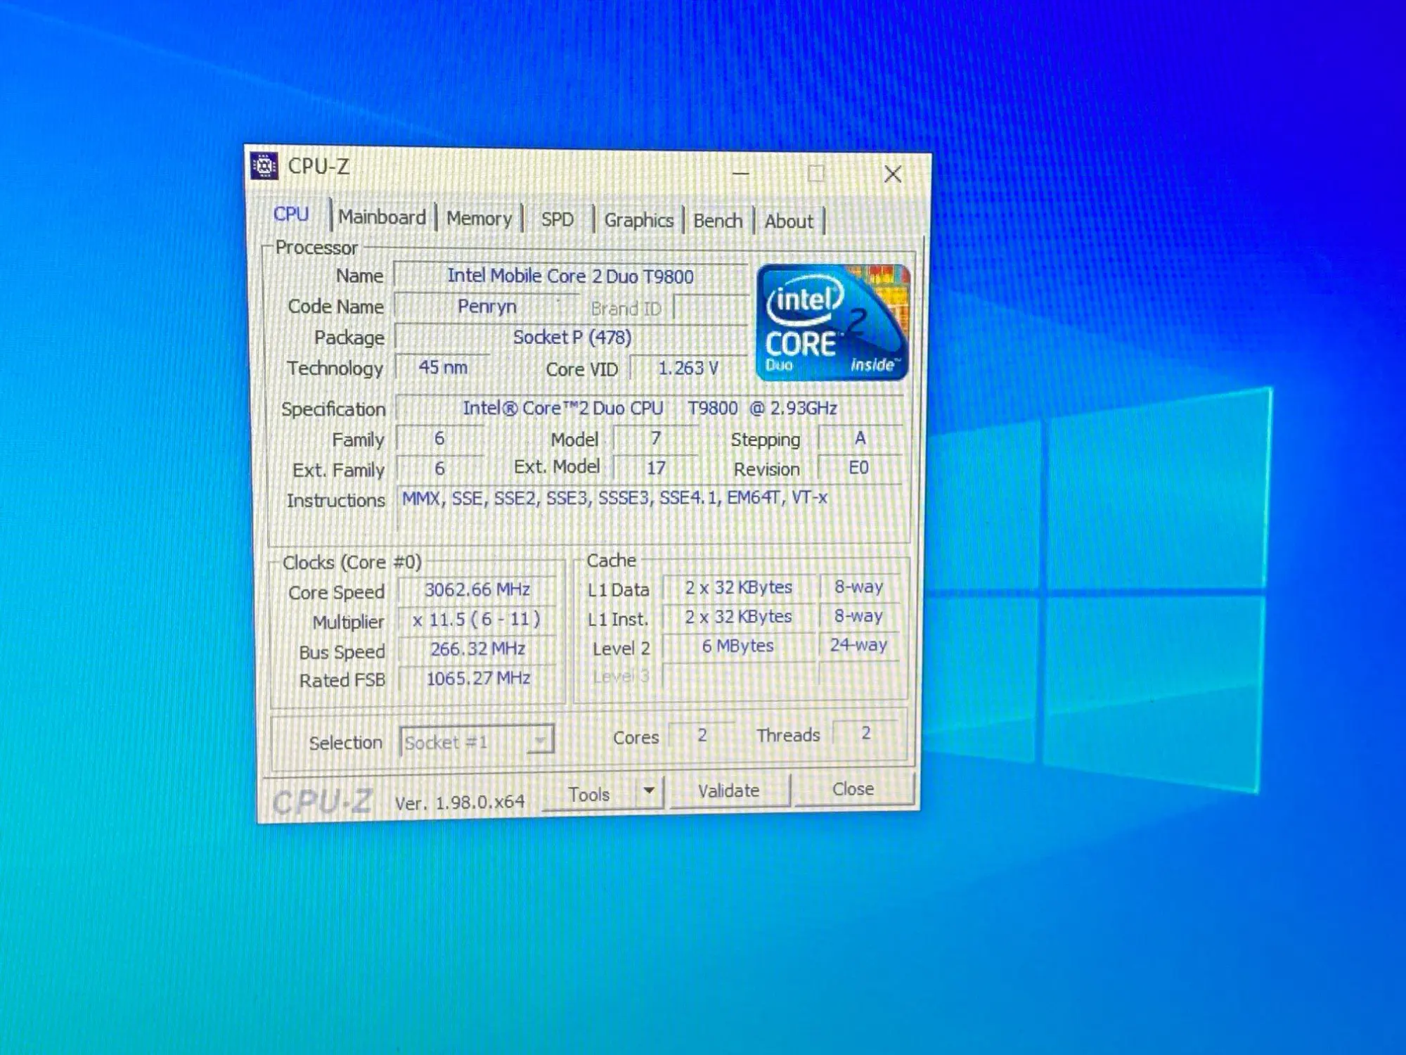Click the Close button at bottom

click(x=853, y=789)
